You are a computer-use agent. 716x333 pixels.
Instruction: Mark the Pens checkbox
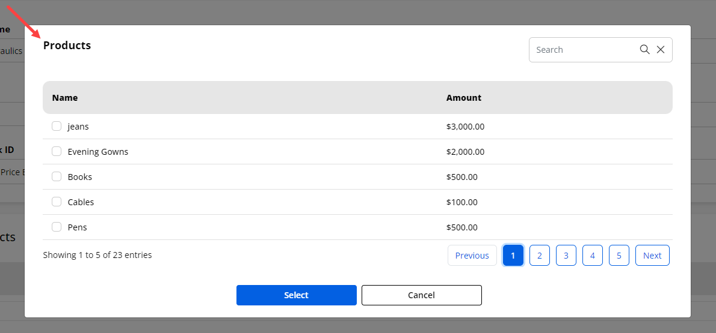pos(57,227)
